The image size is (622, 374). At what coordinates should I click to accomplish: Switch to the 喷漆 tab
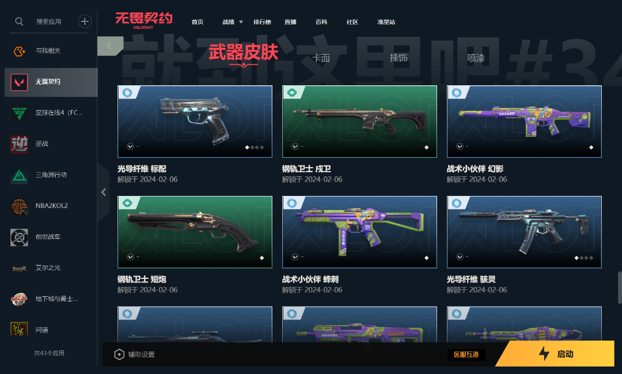pyautogui.click(x=476, y=58)
